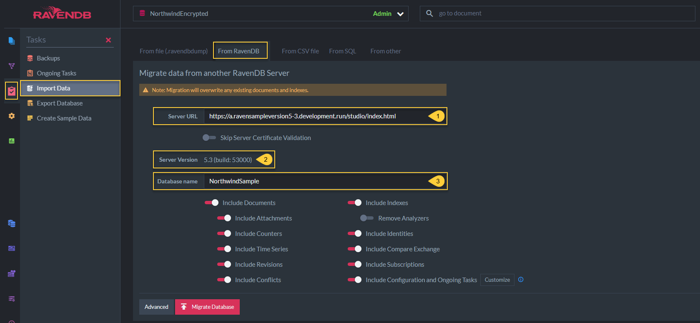Switch to From file (.ravendbdump) tab
This screenshot has width=700, height=323.
(173, 51)
